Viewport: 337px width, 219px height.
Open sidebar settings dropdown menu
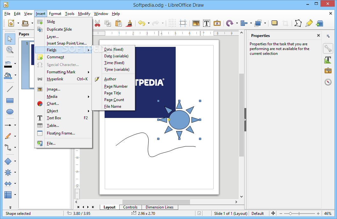click(328, 36)
